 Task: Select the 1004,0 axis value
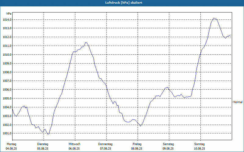pos(7,107)
